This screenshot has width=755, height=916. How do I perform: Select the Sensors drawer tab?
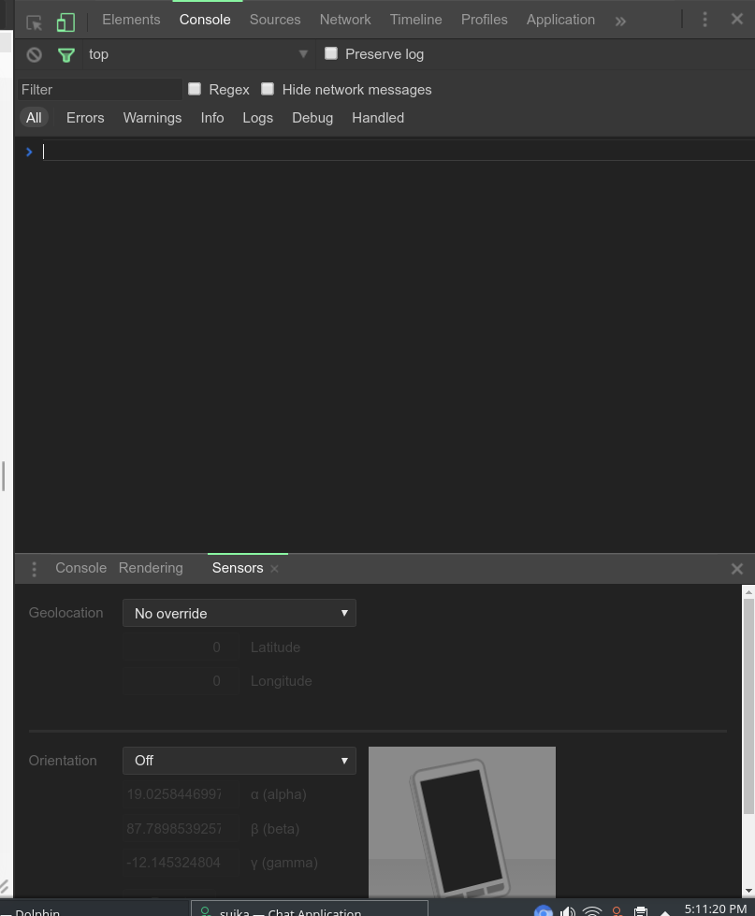238,568
